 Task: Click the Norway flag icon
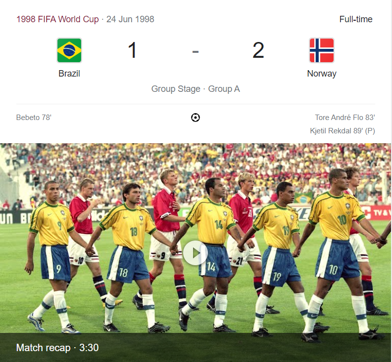coord(322,50)
